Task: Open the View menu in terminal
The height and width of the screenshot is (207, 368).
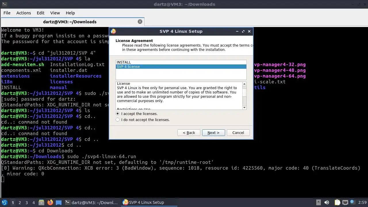Action: pyautogui.click(x=55, y=13)
